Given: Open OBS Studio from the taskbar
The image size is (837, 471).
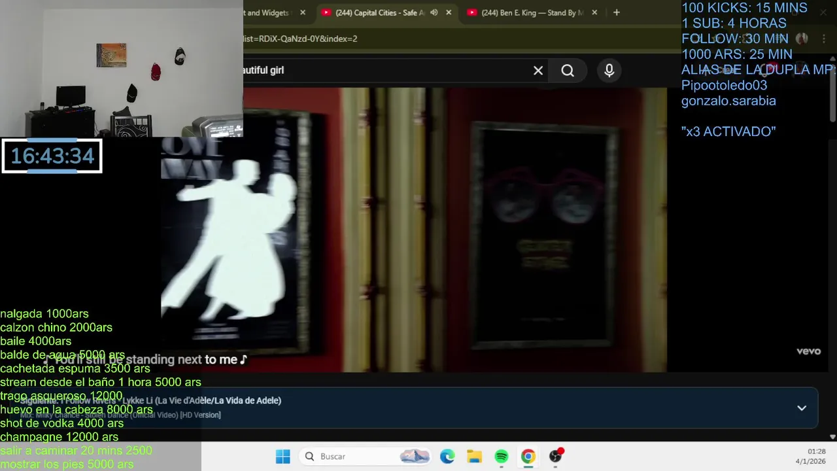Looking at the screenshot, I should pos(555,457).
